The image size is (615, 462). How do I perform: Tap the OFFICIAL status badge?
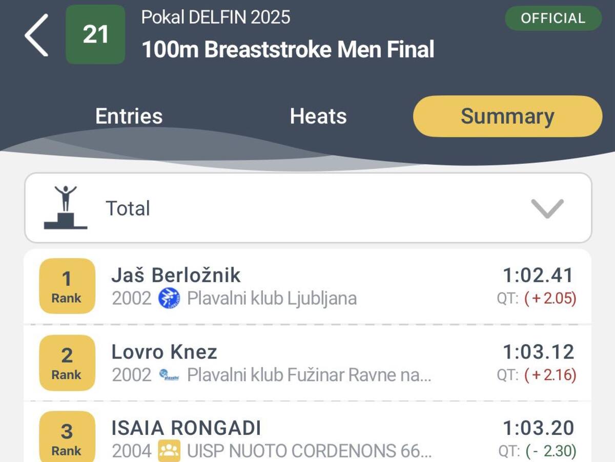pyautogui.click(x=553, y=18)
